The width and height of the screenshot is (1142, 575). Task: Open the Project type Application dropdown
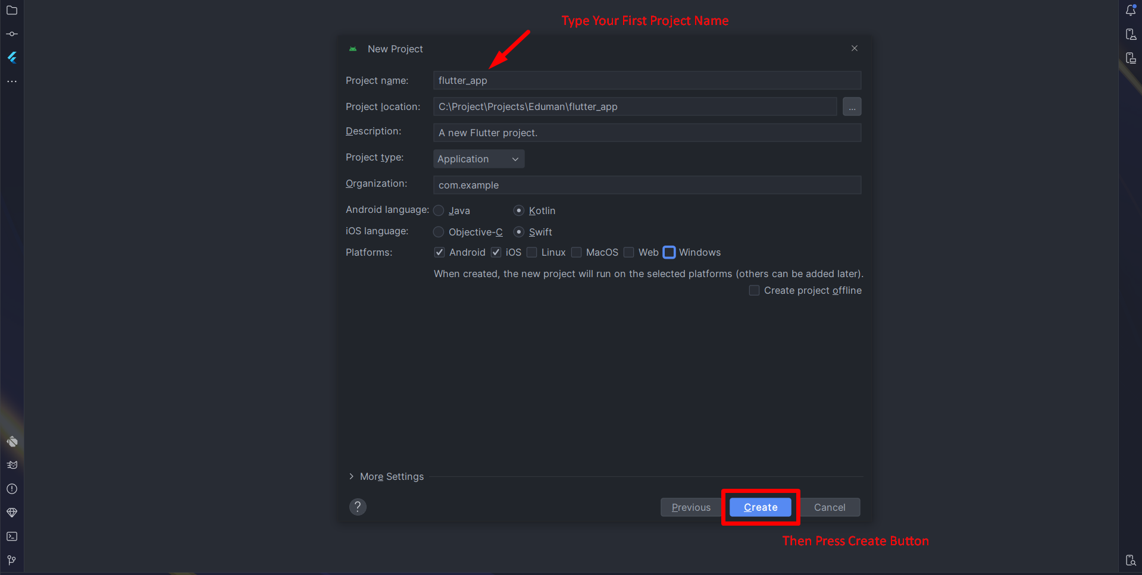click(478, 159)
